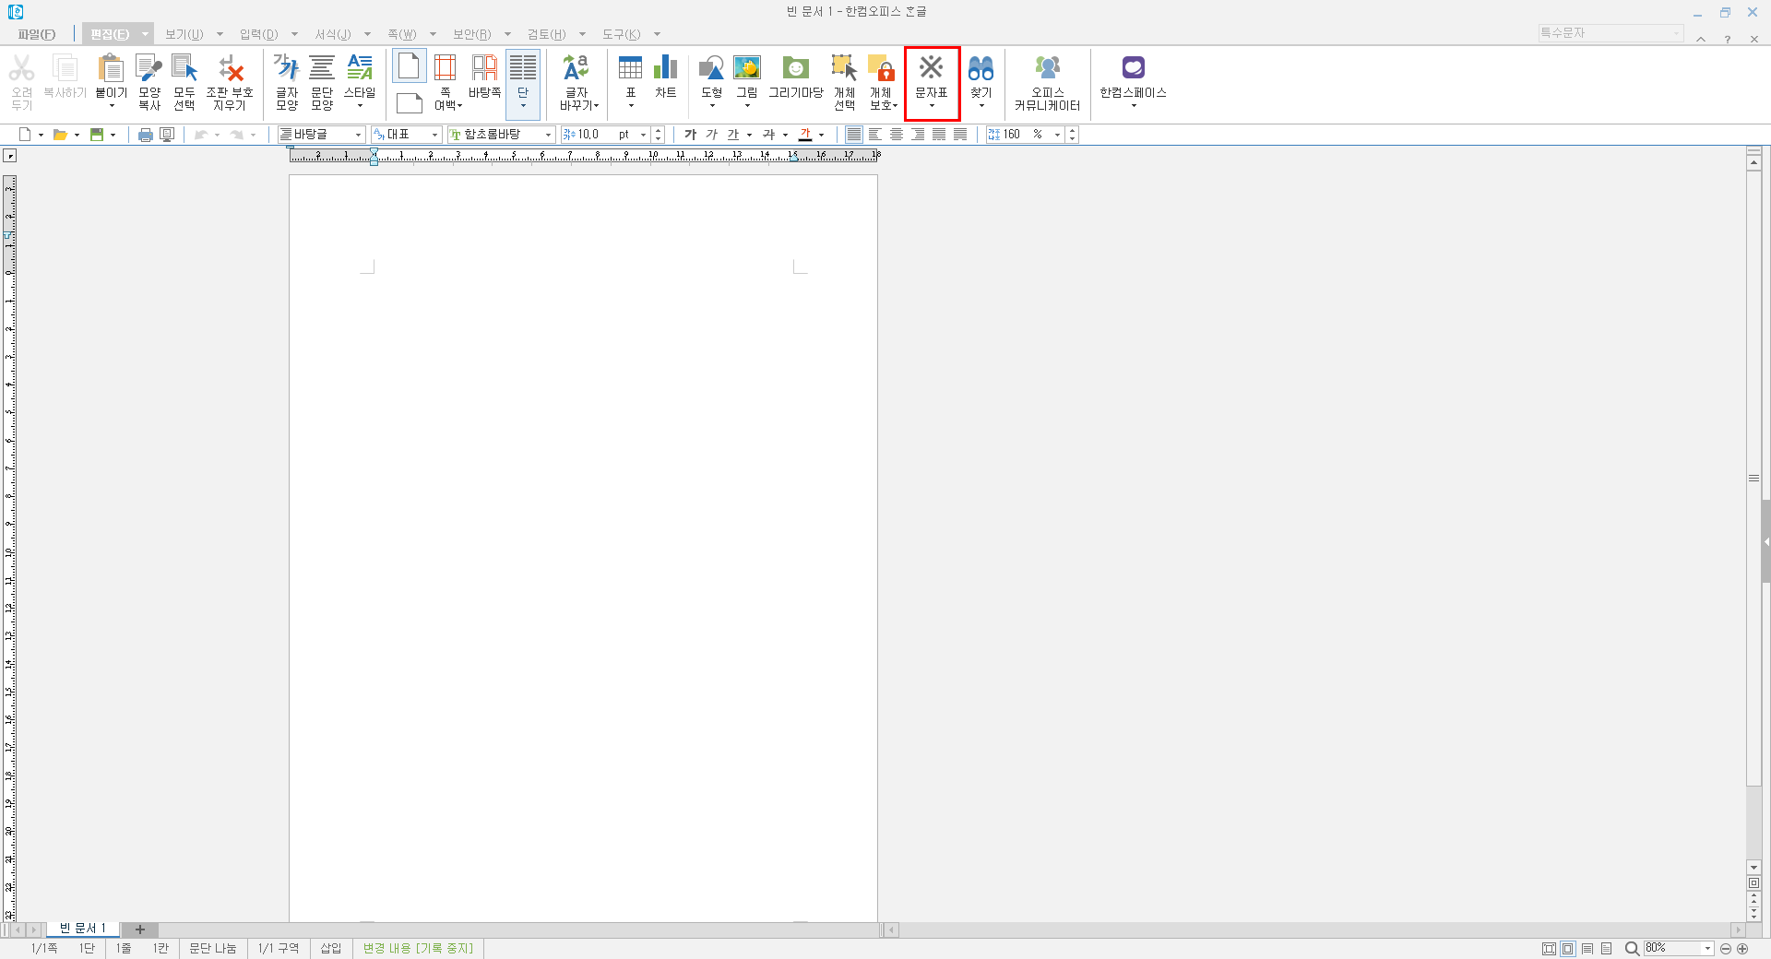Click the 바탕쪽 master page tool
Viewport: 1771px width, 959px height.
click(485, 76)
